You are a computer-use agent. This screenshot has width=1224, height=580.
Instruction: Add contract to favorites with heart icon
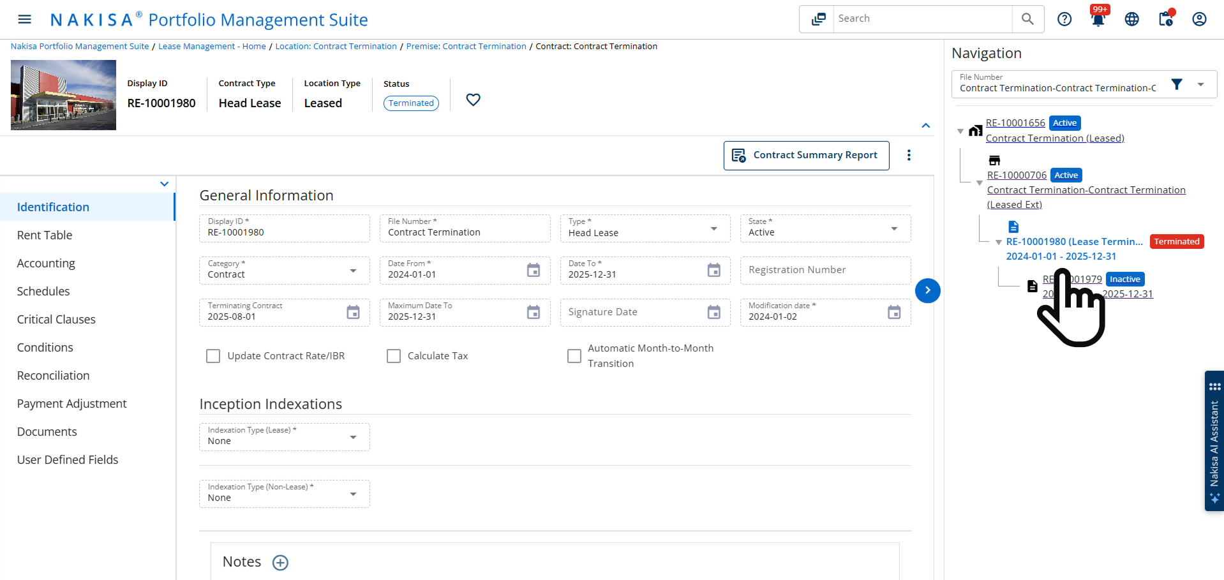[x=473, y=100]
